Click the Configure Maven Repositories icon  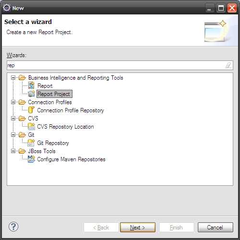click(31, 159)
